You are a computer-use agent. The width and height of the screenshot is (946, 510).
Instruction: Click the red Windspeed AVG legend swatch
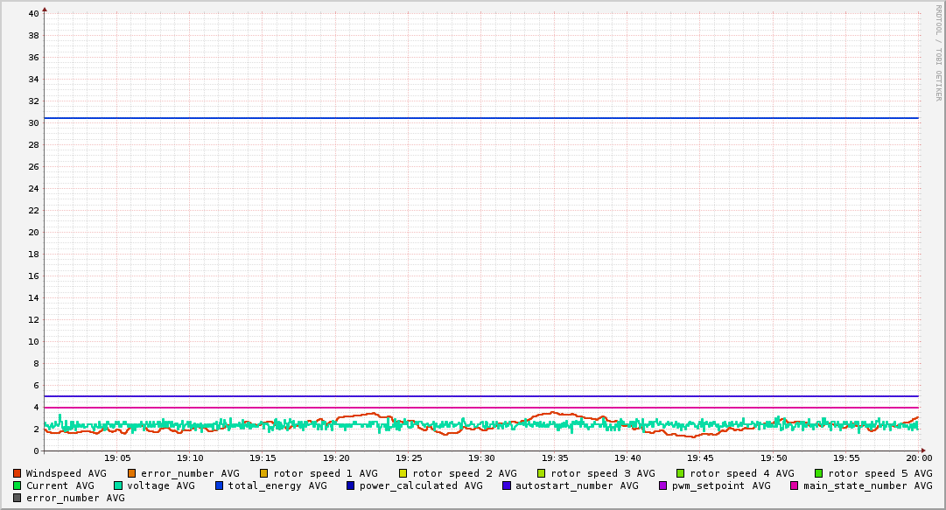pyautogui.click(x=18, y=473)
